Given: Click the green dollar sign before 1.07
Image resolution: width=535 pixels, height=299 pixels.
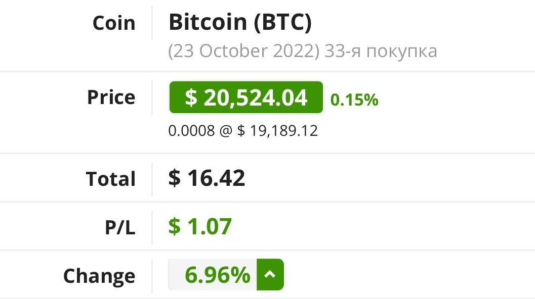Looking at the screenshot, I should pyautogui.click(x=175, y=226).
